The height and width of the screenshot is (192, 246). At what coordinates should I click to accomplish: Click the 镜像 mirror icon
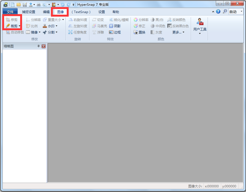pyautogui.click(x=28, y=32)
